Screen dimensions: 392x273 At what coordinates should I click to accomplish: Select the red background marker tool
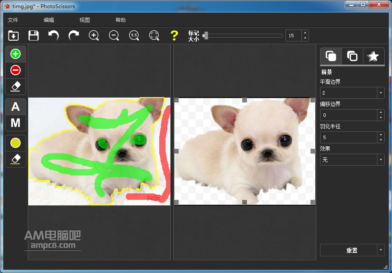(x=15, y=70)
